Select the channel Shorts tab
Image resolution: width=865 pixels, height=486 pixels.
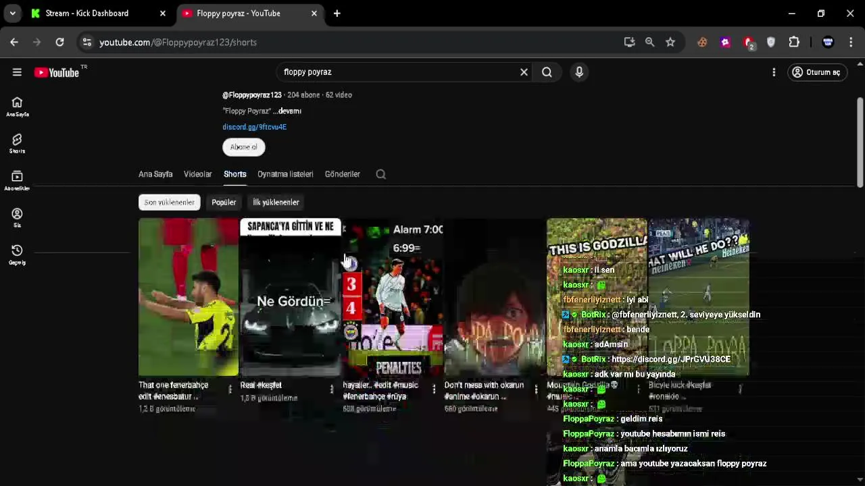coord(235,174)
